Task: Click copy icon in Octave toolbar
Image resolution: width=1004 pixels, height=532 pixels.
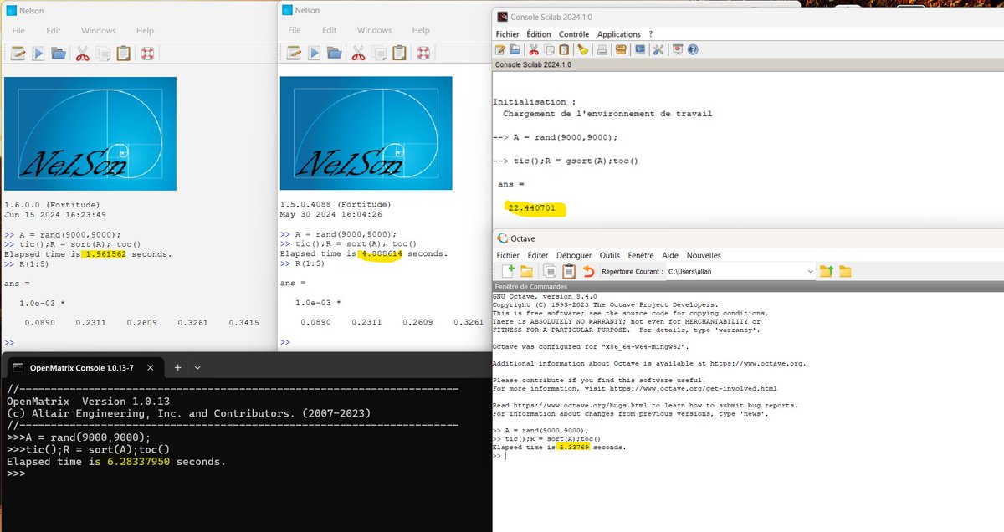Action: click(x=550, y=271)
